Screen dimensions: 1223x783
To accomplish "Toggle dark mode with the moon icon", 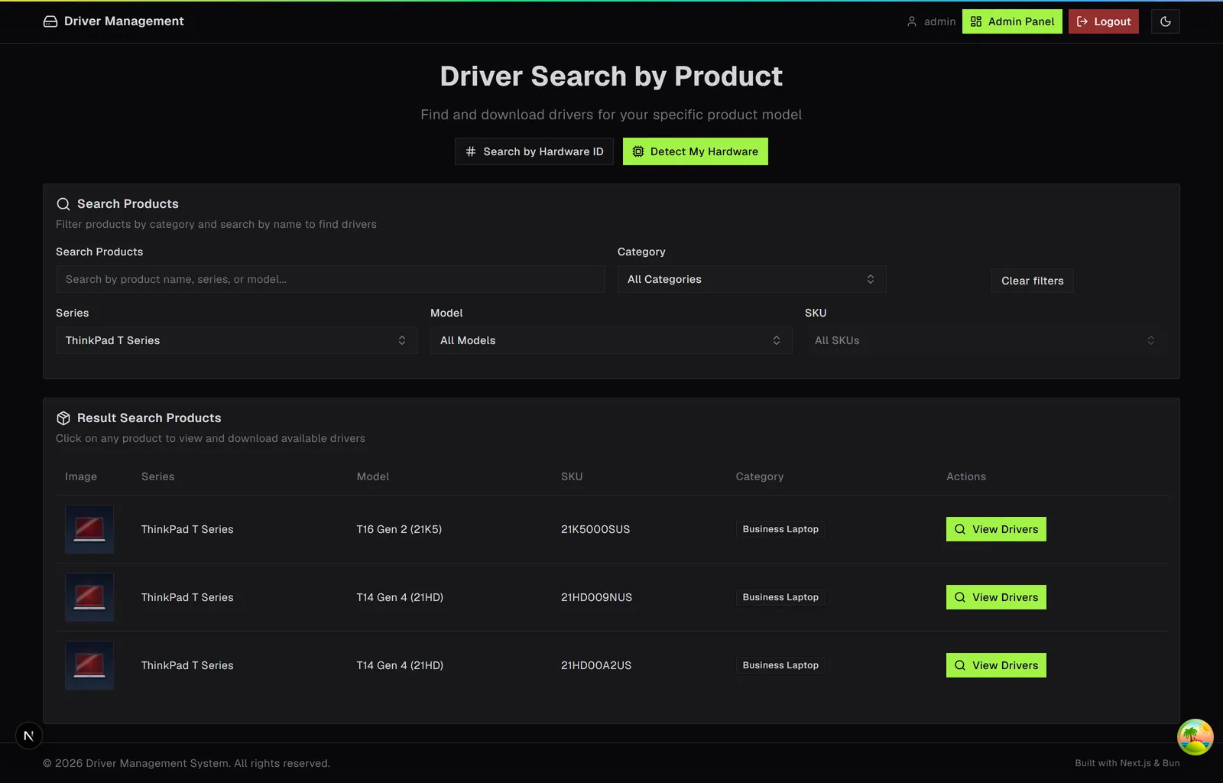I will pyautogui.click(x=1166, y=21).
